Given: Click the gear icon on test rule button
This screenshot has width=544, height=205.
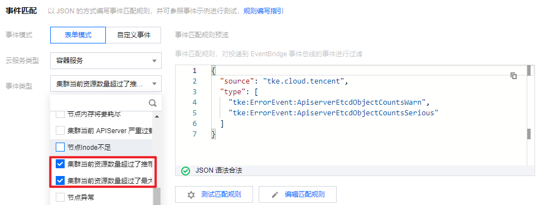Looking at the screenshot, I should (191, 194).
